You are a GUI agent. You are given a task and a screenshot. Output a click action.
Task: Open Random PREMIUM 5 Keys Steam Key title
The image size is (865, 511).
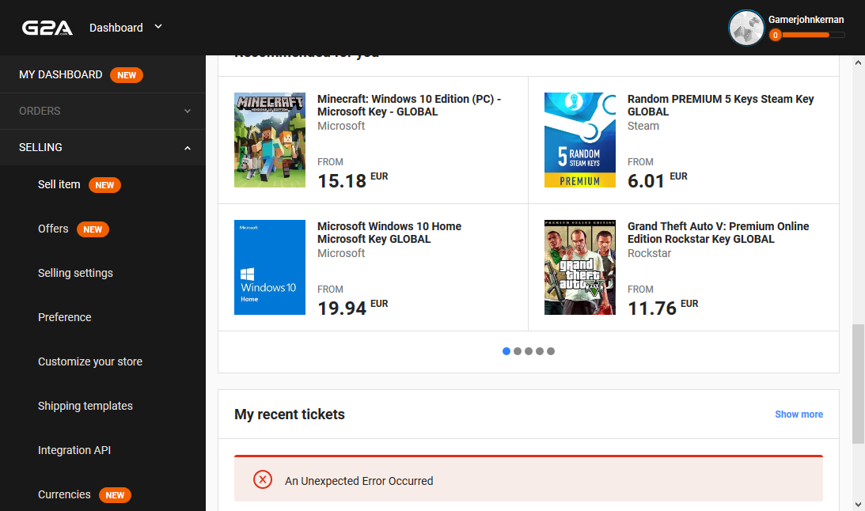click(720, 105)
